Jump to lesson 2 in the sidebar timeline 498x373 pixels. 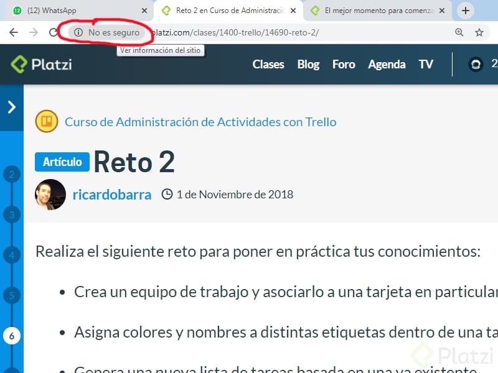pos(12,174)
